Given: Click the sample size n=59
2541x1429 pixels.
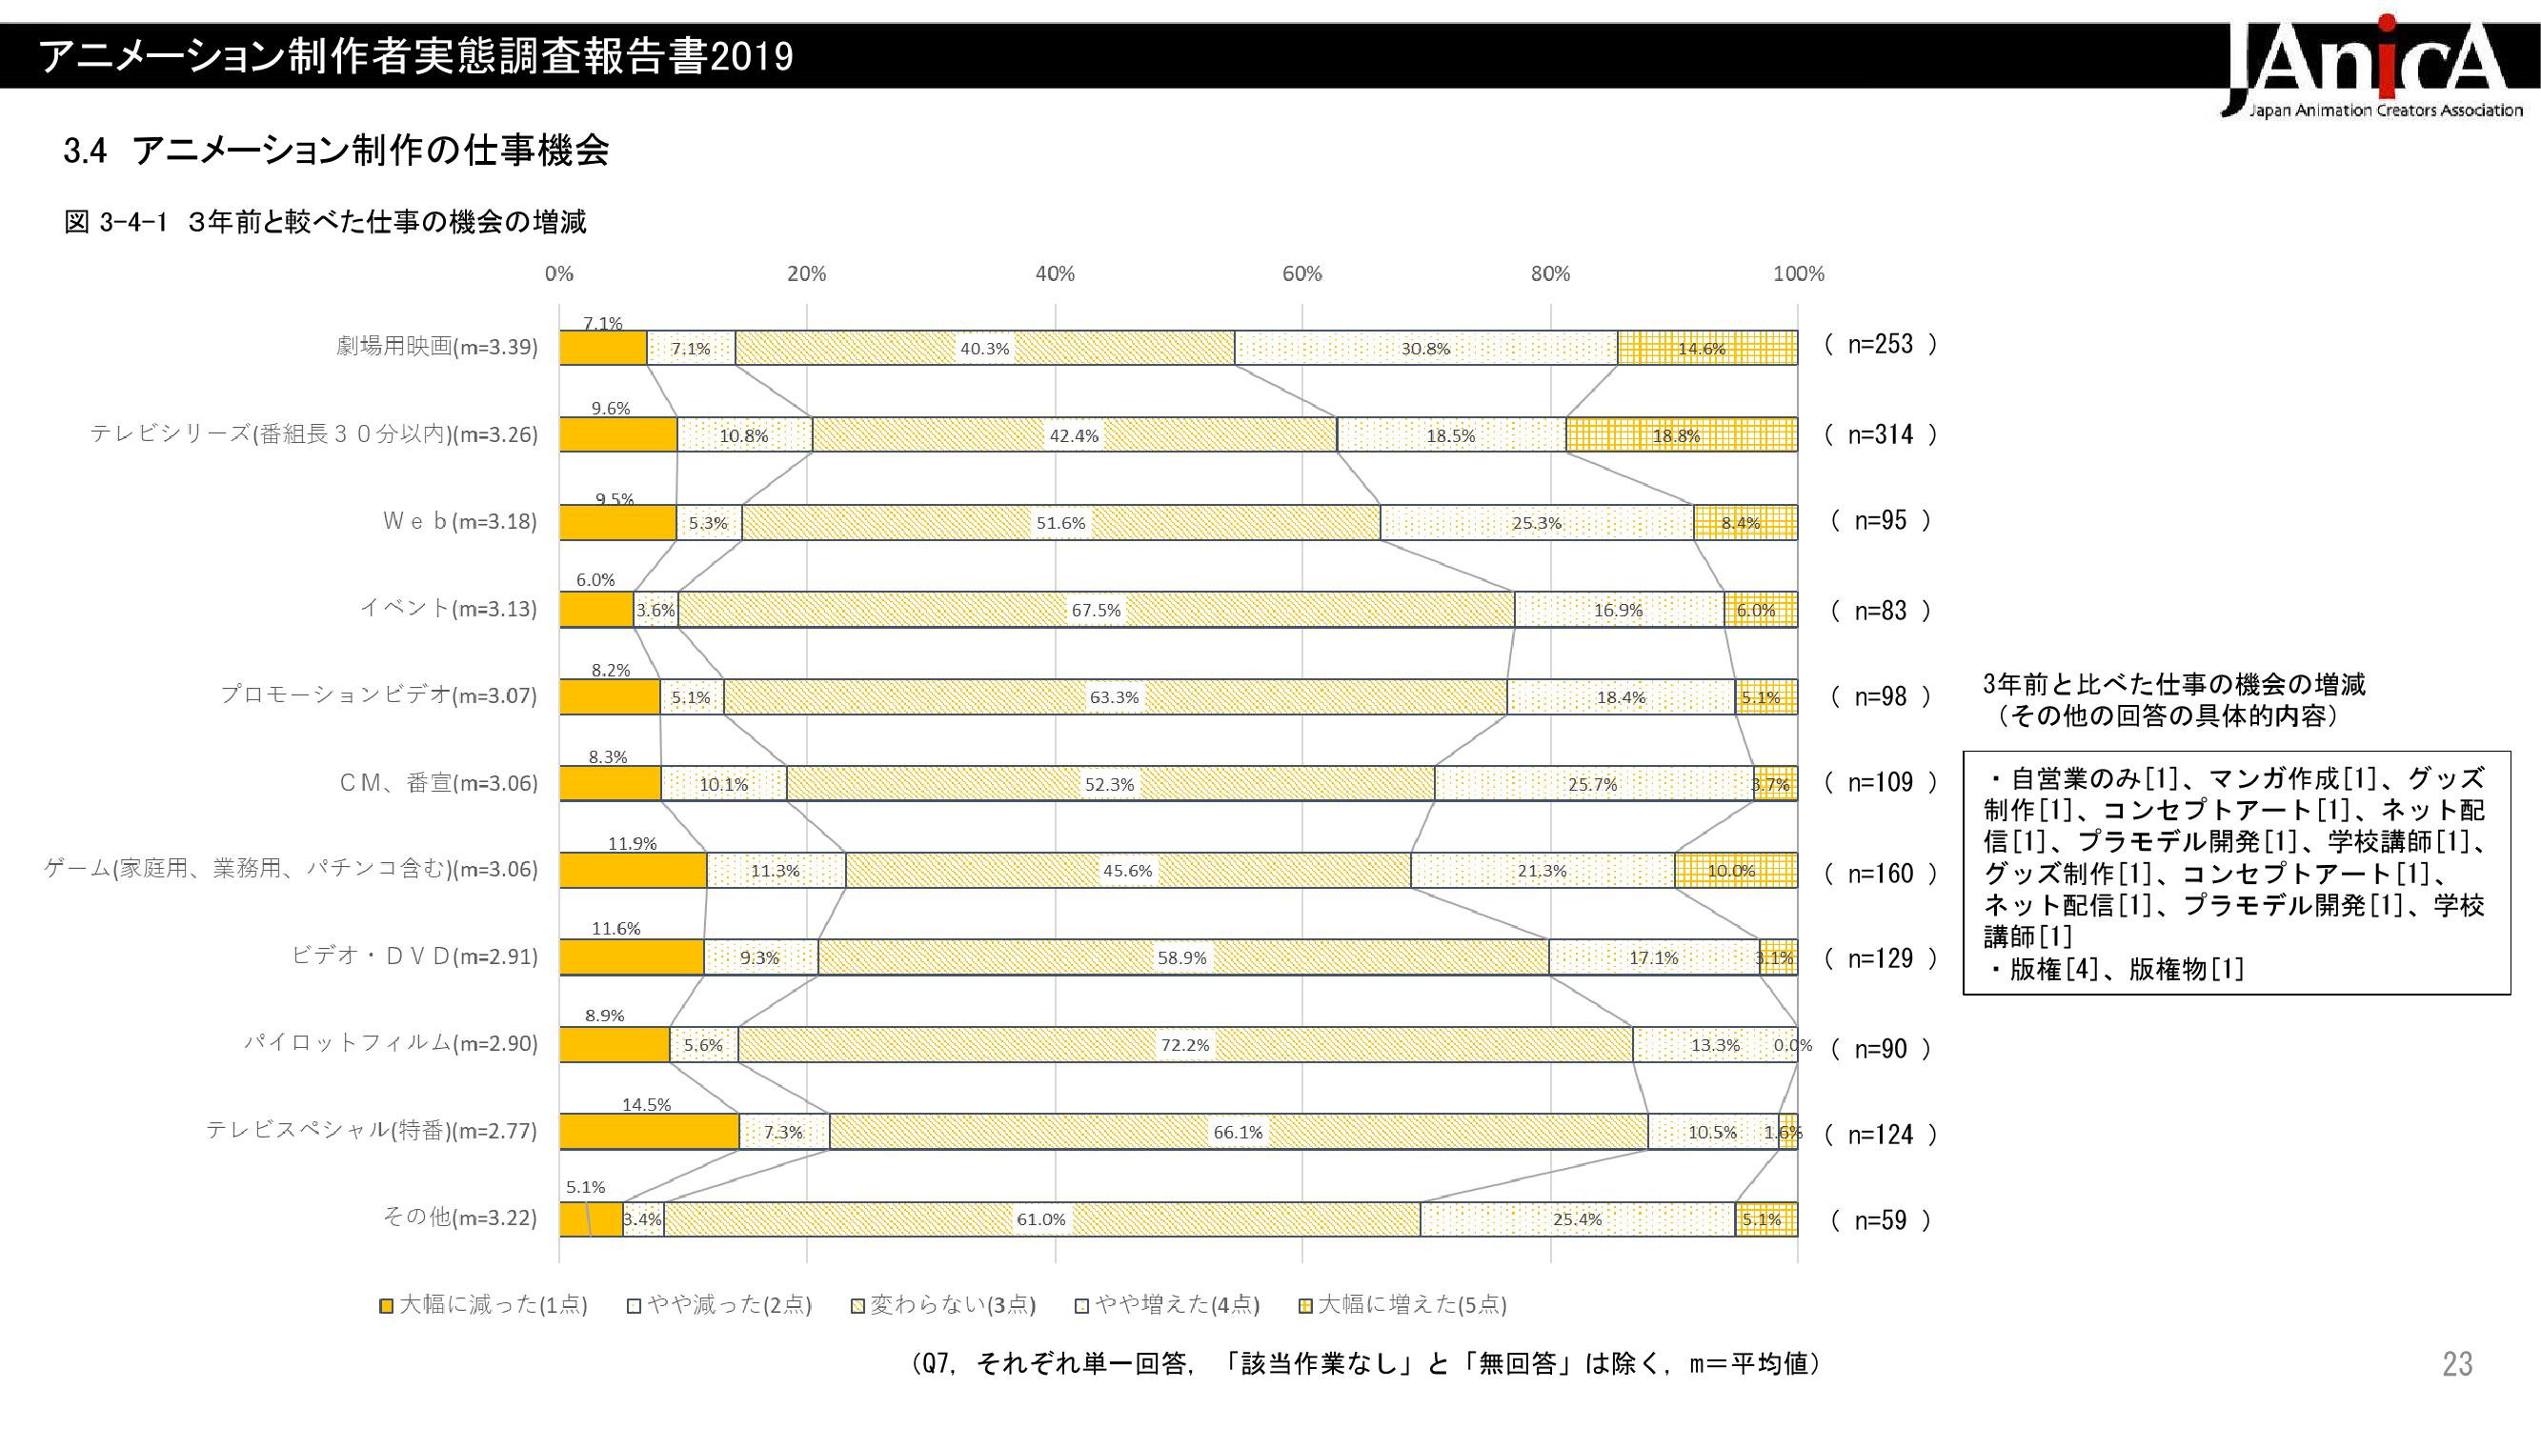Looking at the screenshot, I should 1880,1221.
